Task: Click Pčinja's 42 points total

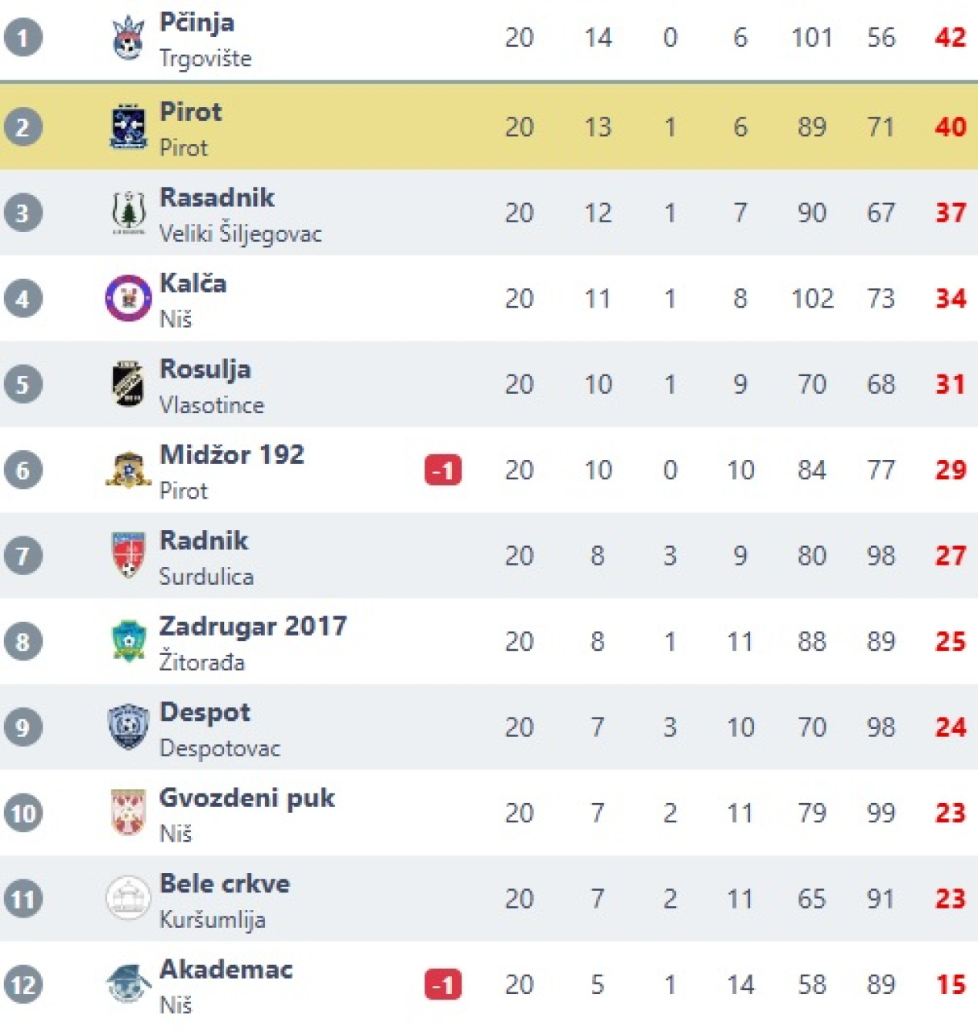Action: click(950, 38)
